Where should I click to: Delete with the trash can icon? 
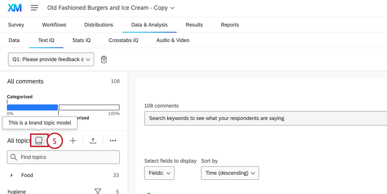click(104, 59)
